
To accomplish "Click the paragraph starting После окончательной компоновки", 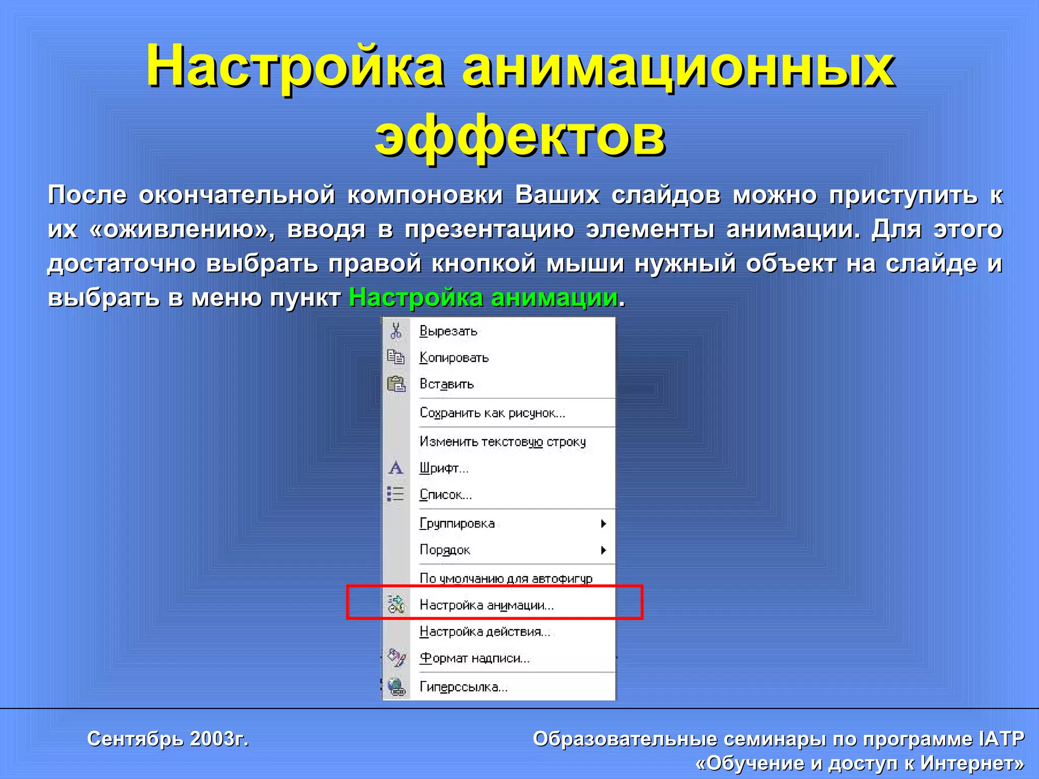I will tap(525, 246).
